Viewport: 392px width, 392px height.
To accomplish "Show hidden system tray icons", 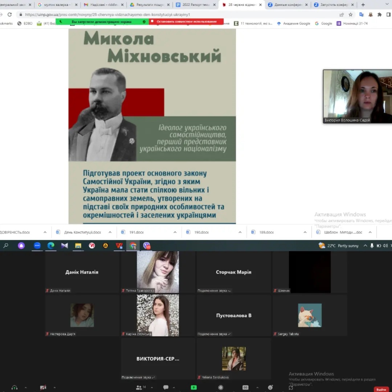I will [x=365, y=246].
